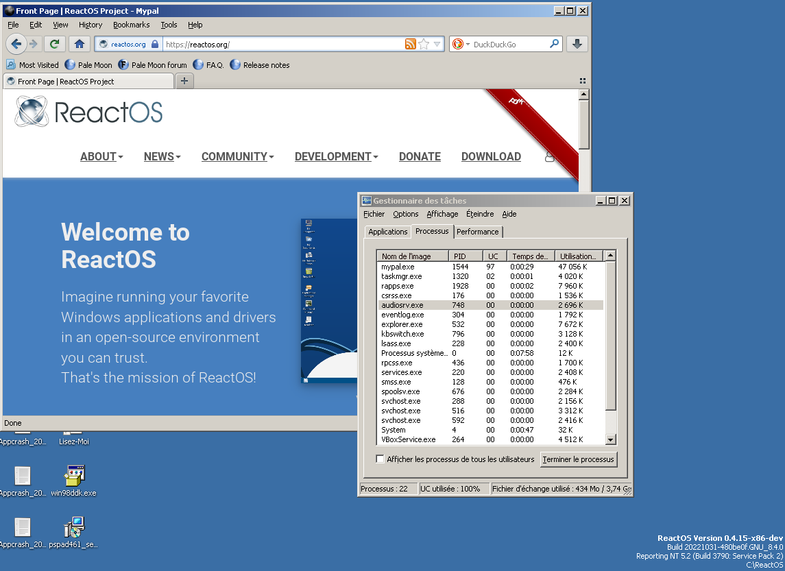Open the search engine dropdown next to DuckDuckGo

coord(461,45)
